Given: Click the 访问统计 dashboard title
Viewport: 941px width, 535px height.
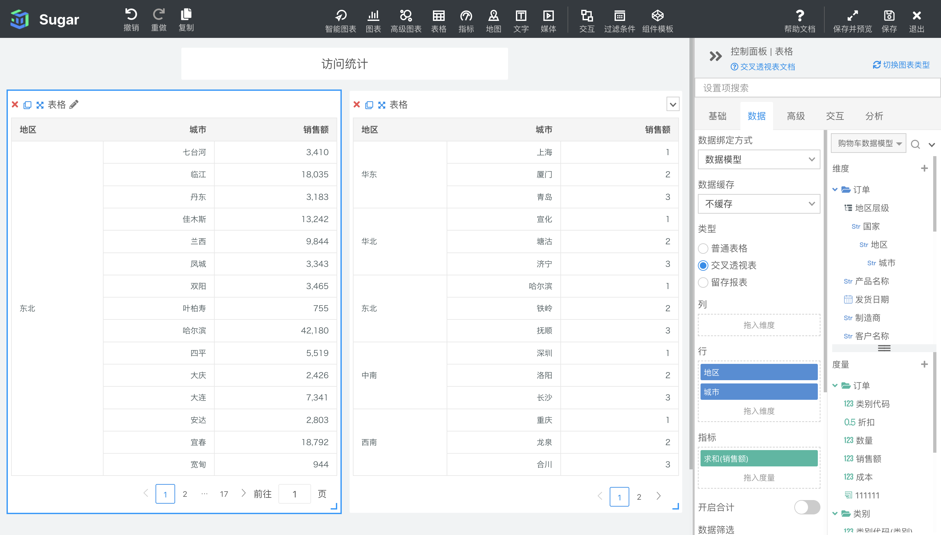Looking at the screenshot, I should tap(344, 64).
